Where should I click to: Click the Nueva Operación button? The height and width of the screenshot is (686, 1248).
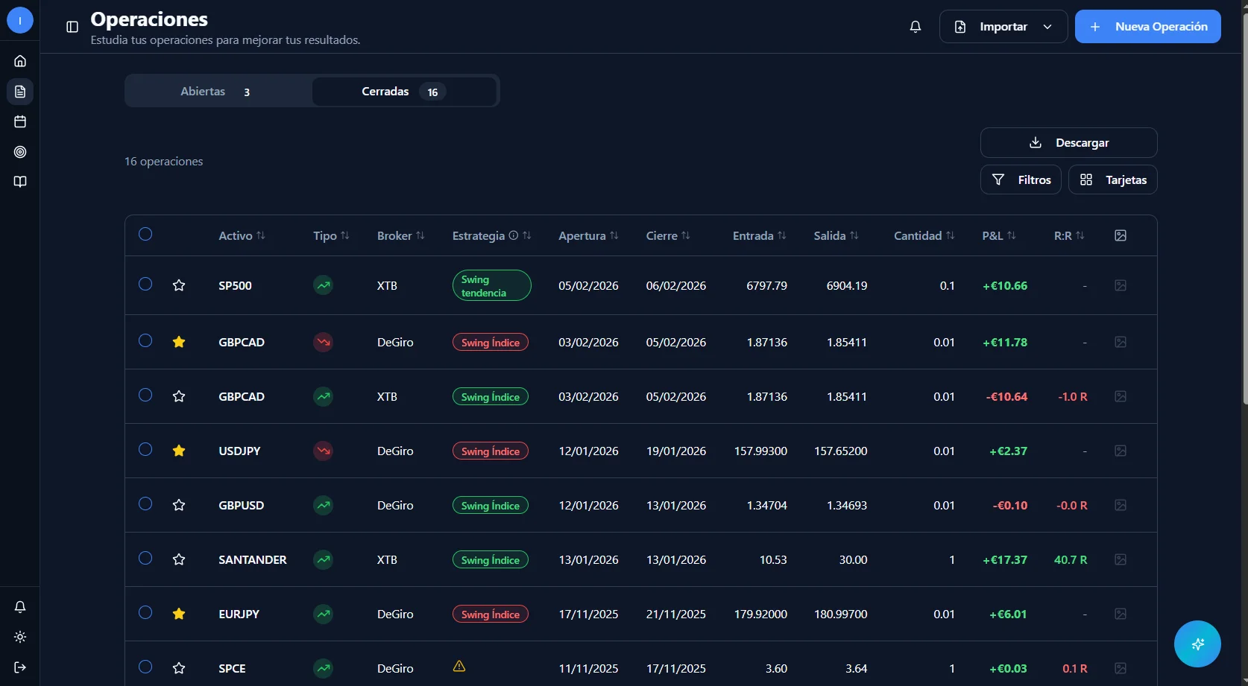tap(1147, 27)
